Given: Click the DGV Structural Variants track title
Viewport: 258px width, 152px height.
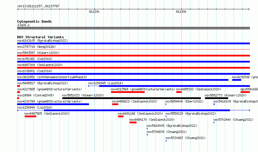Looking at the screenshot, I should pos(41,37).
